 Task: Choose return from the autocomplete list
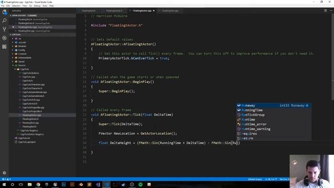click(273, 138)
